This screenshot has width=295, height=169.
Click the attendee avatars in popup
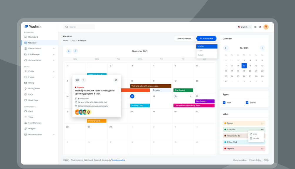coord(83,112)
